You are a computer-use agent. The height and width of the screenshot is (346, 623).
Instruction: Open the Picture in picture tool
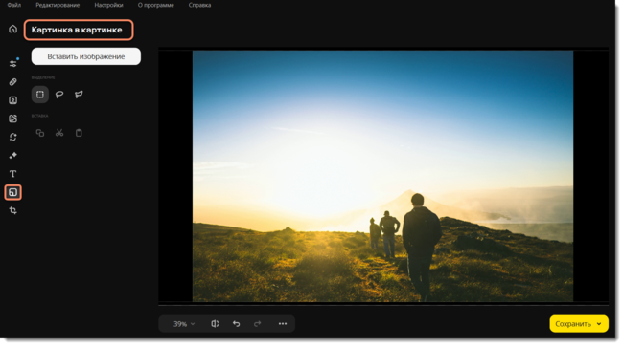12,193
